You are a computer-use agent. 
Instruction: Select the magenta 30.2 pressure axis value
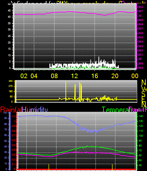click(x=140, y=7)
